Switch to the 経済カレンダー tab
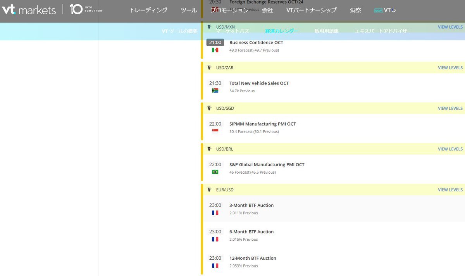The width and height of the screenshot is (465, 276). pos(282,31)
